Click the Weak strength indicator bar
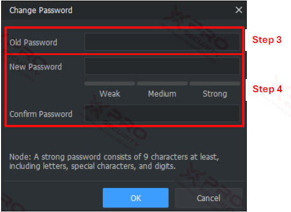Viewport: 291px width, 212px height. coord(110,84)
